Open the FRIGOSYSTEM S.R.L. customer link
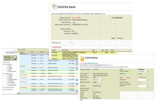This screenshot has height=101, width=155. pos(92,63)
